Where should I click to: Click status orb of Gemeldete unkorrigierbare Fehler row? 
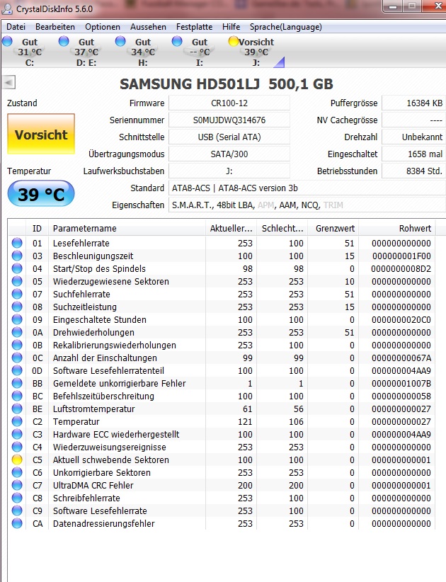pyautogui.click(x=17, y=384)
